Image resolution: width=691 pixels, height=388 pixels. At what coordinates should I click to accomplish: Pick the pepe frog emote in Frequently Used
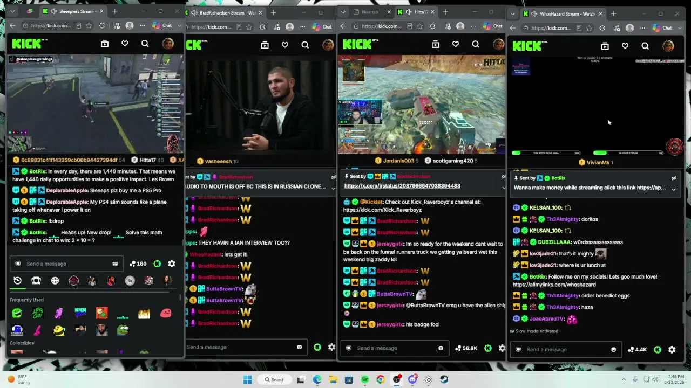[x=124, y=330]
